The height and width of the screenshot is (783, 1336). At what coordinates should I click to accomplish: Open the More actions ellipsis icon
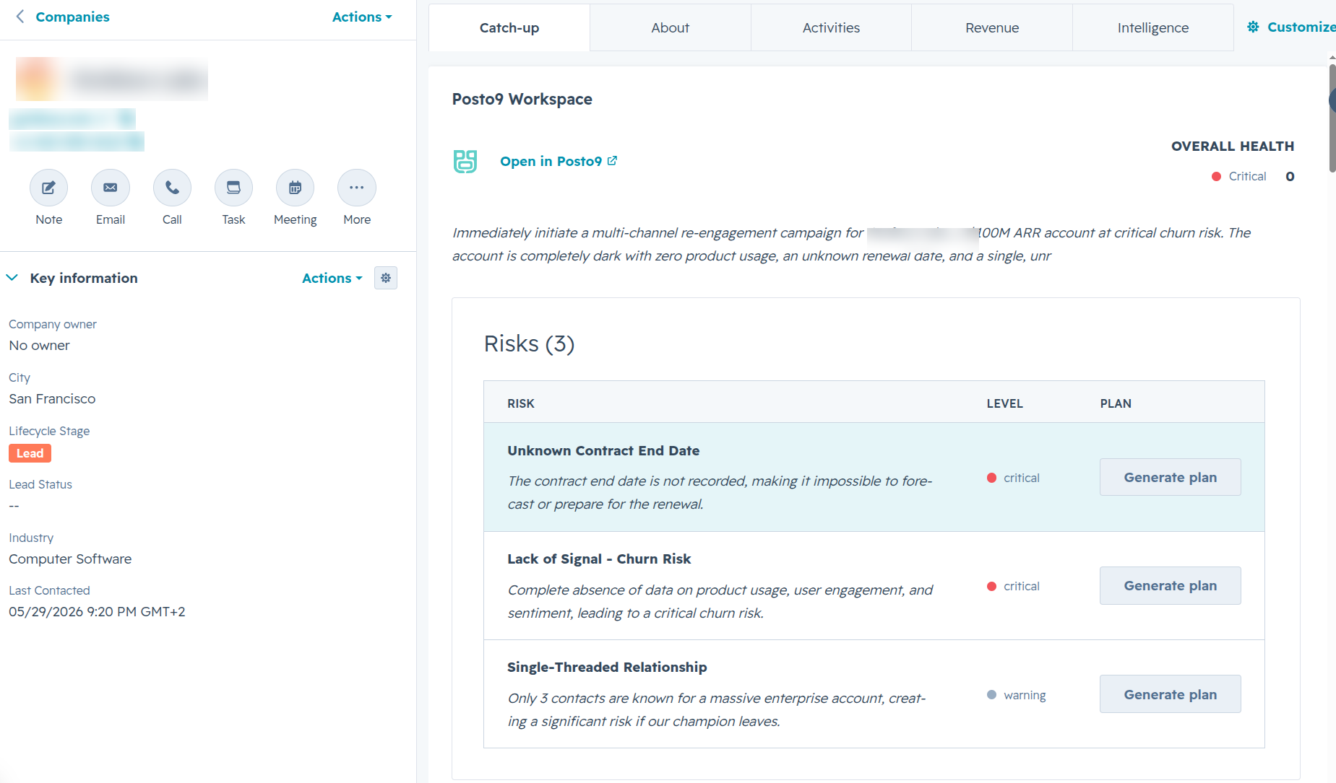(x=357, y=188)
